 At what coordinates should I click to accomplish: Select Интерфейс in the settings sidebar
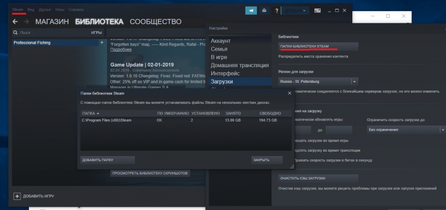(x=225, y=74)
